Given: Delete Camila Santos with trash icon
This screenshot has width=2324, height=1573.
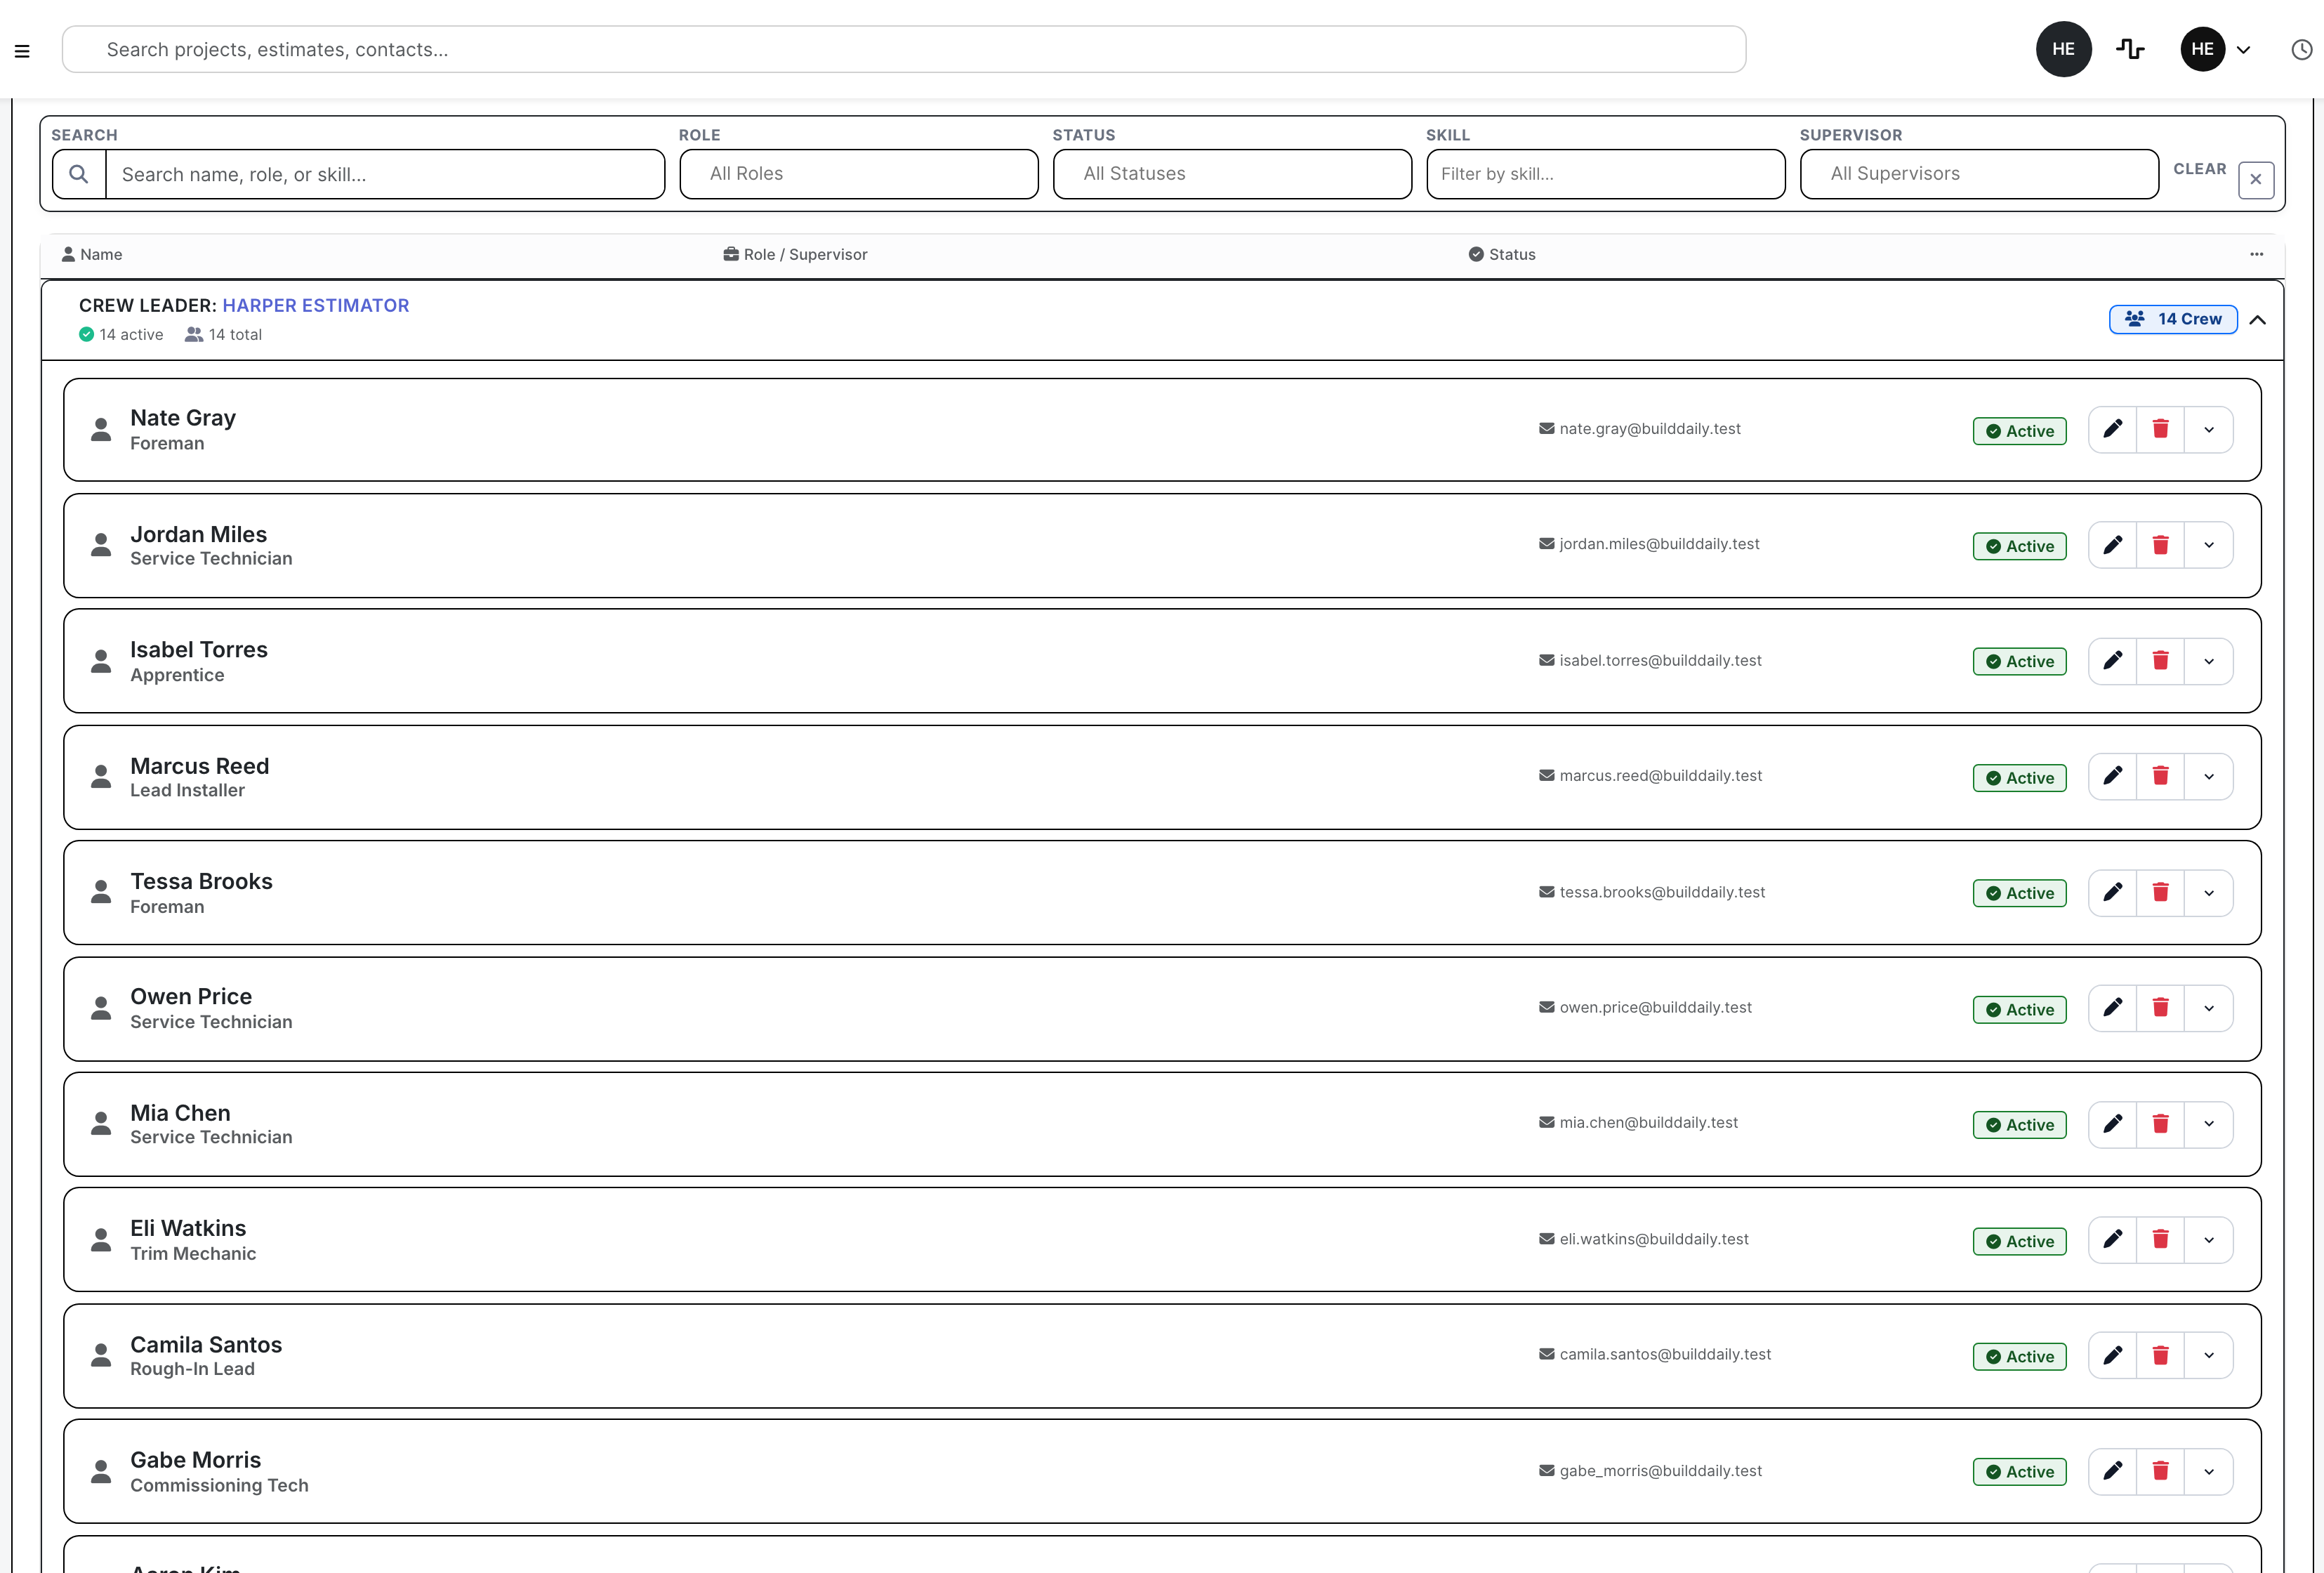Looking at the screenshot, I should [x=2160, y=1355].
